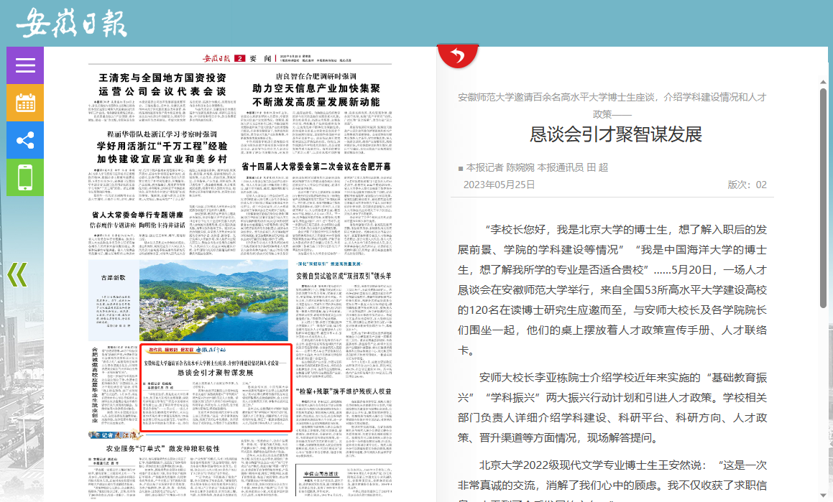Click the edition label 版次:02
This screenshot has width=833, height=502.
[747, 185]
